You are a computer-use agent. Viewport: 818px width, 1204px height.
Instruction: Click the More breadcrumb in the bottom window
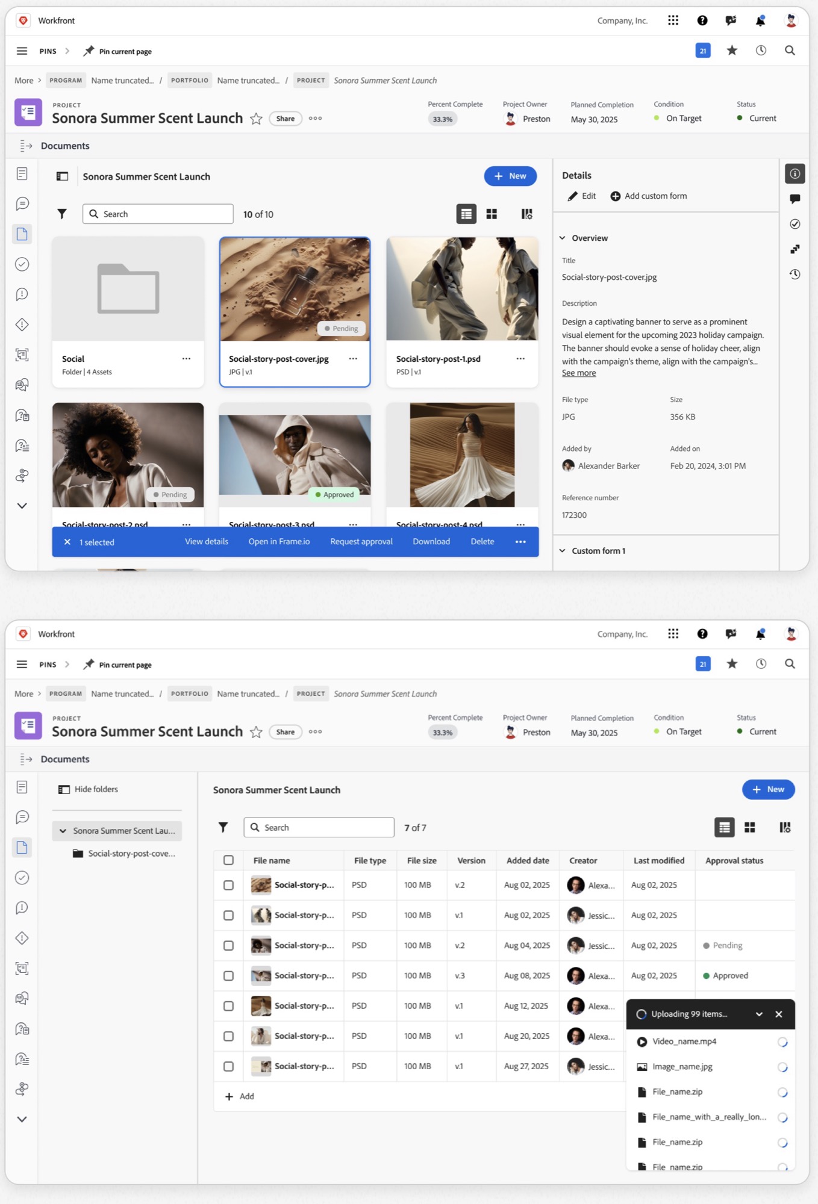[24, 694]
